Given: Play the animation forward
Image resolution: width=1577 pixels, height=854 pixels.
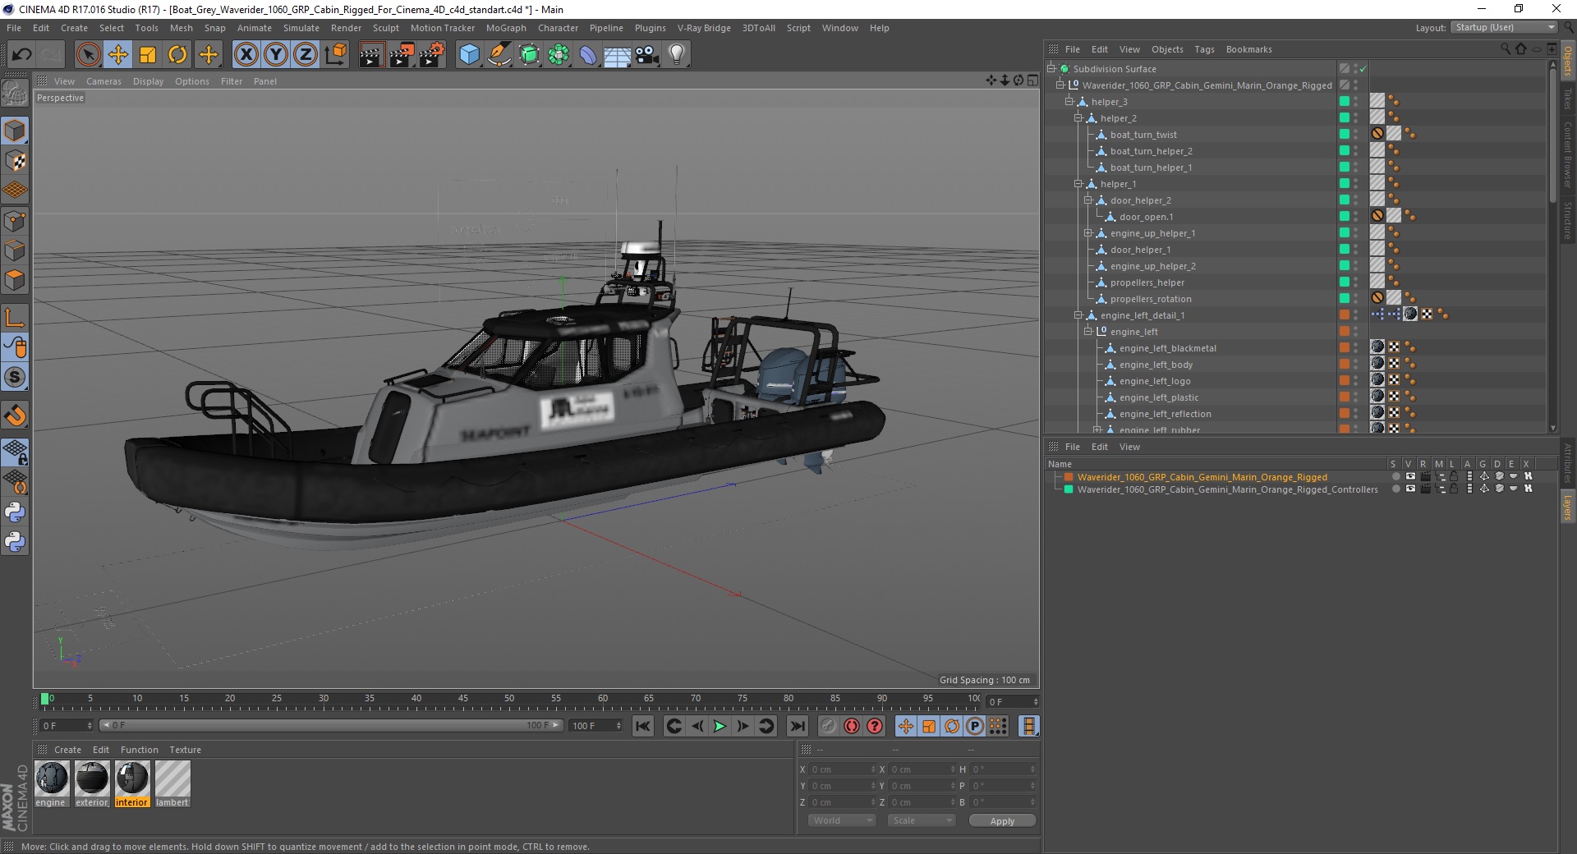Looking at the screenshot, I should [x=720, y=726].
